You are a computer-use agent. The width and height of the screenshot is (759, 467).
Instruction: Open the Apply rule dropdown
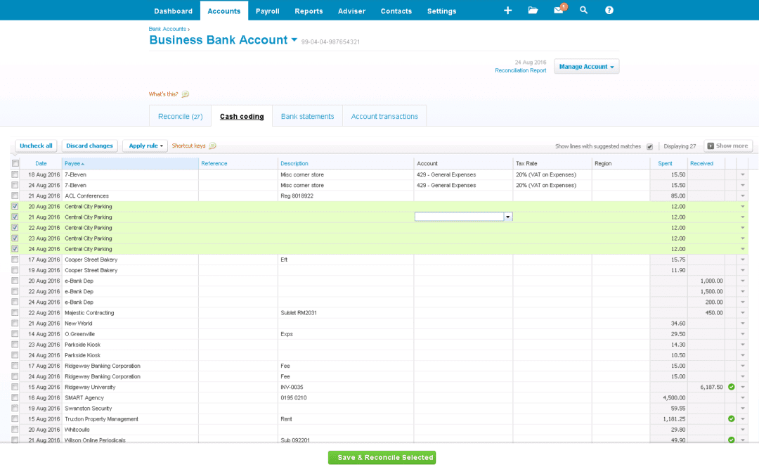145,146
